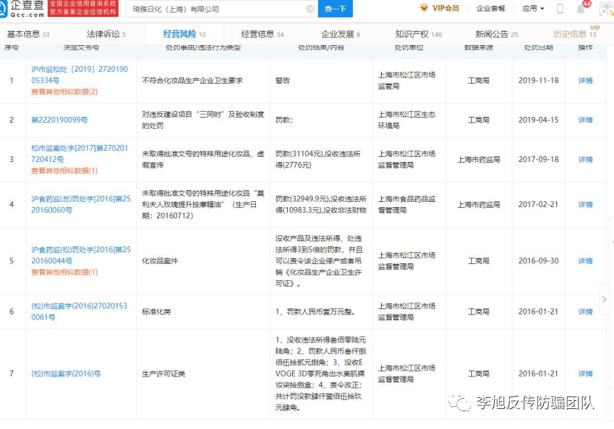Click the right side panel arrow
This screenshot has height=429, width=614.
pyautogui.click(x=604, y=300)
